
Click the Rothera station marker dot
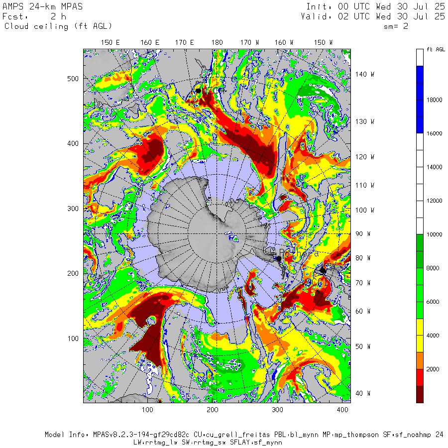(279, 258)
